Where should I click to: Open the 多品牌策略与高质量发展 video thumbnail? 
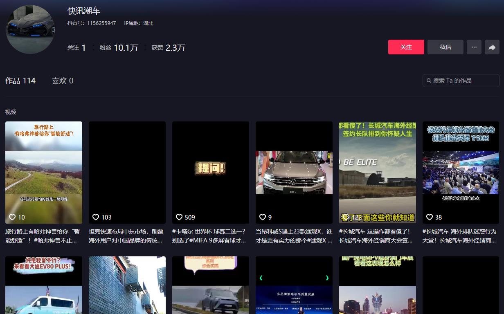(294, 285)
